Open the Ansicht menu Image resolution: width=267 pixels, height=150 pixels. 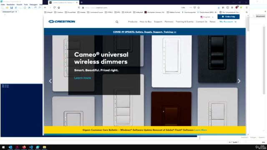click(x=19, y=5)
